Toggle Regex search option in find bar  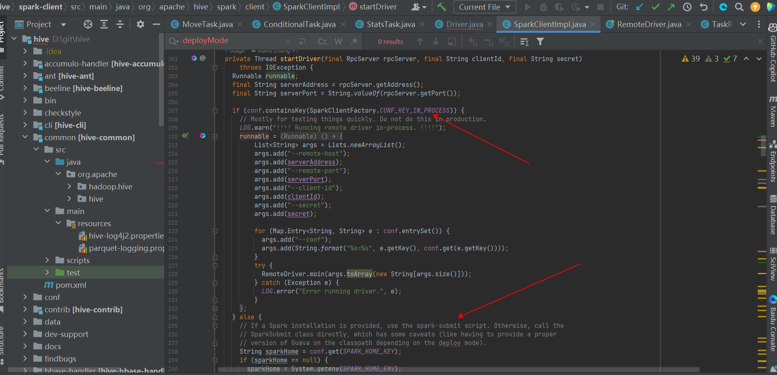354,41
